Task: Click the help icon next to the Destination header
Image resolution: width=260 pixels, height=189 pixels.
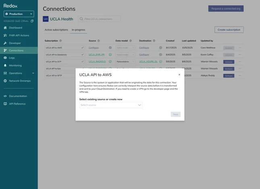Action: tap(154, 41)
